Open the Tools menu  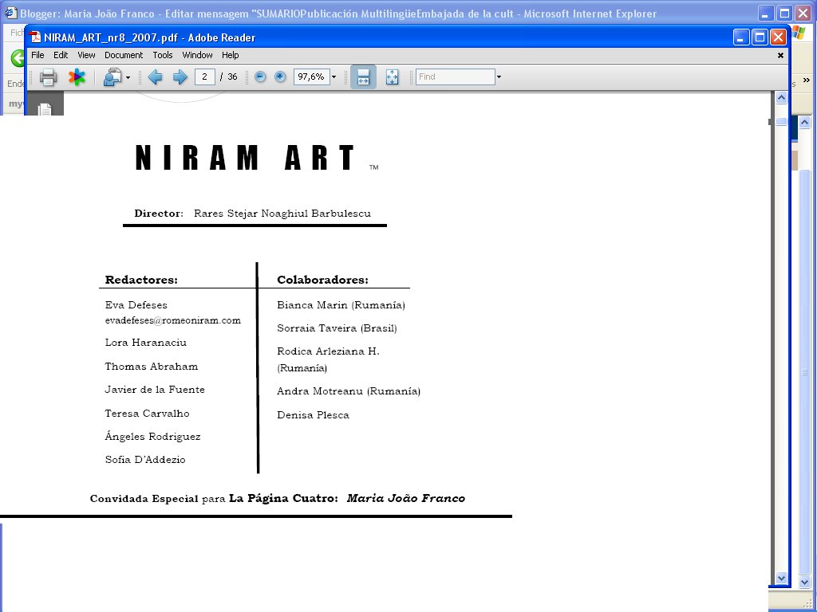(x=163, y=55)
